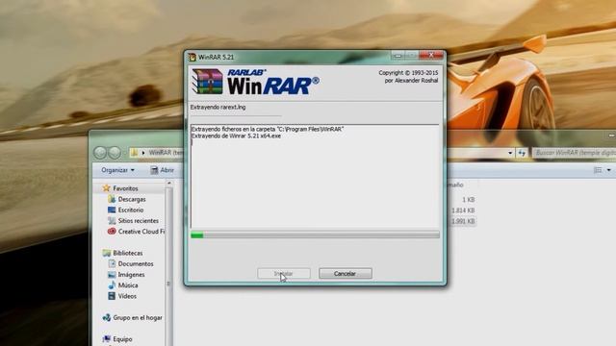Close the WinRAR 5.21 installer window
This screenshot has width=616, height=346.
430,56
